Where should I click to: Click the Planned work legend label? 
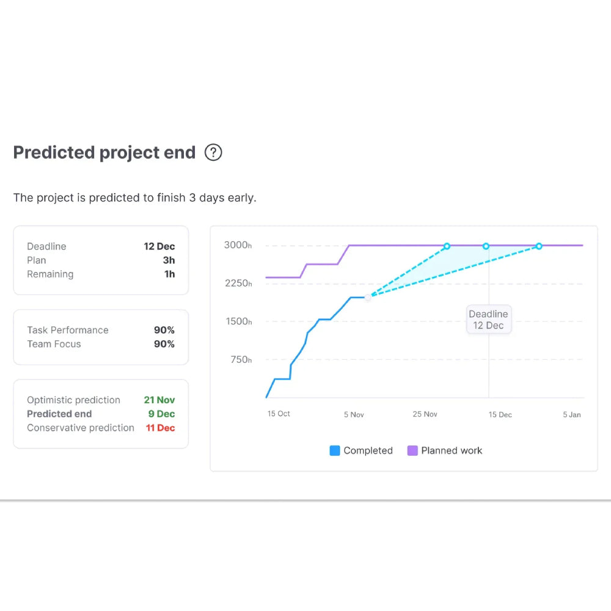pyautogui.click(x=452, y=451)
